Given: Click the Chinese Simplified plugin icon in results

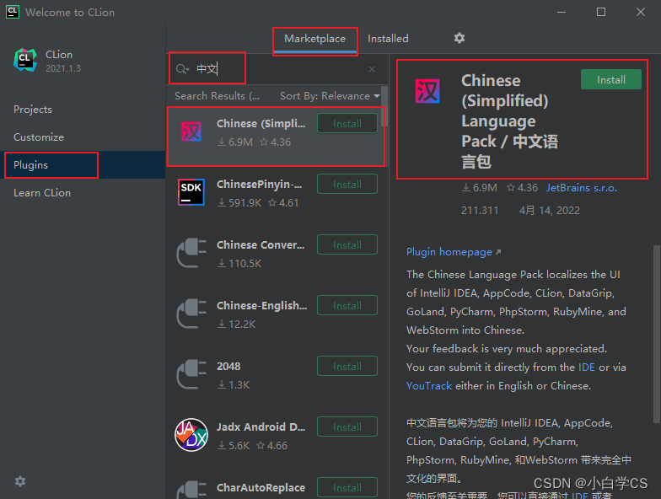Looking at the screenshot, I should pos(191,131).
